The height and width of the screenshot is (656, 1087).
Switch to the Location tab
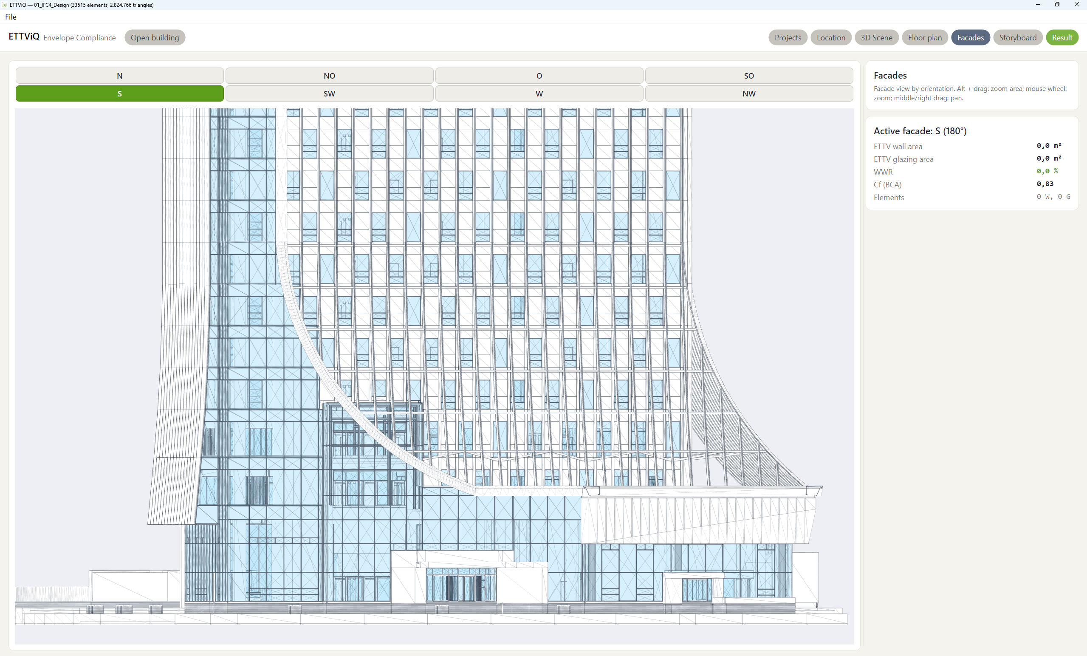click(x=831, y=37)
